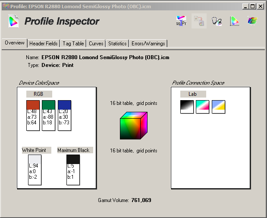The image size is (267, 218).
Task: Click the upper 16 bit table text
Action: 134,103
